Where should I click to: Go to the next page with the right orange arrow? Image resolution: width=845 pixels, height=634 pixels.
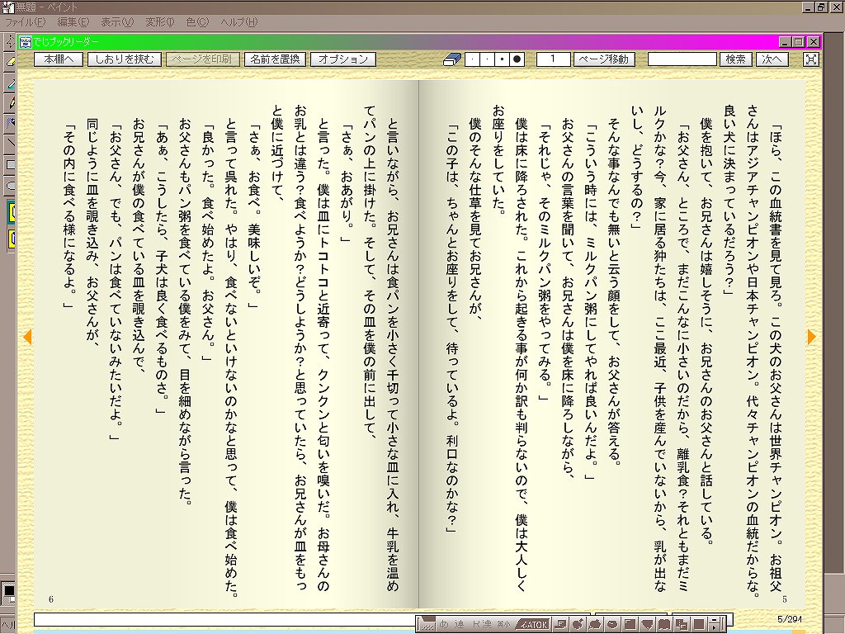pyautogui.click(x=812, y=337)
